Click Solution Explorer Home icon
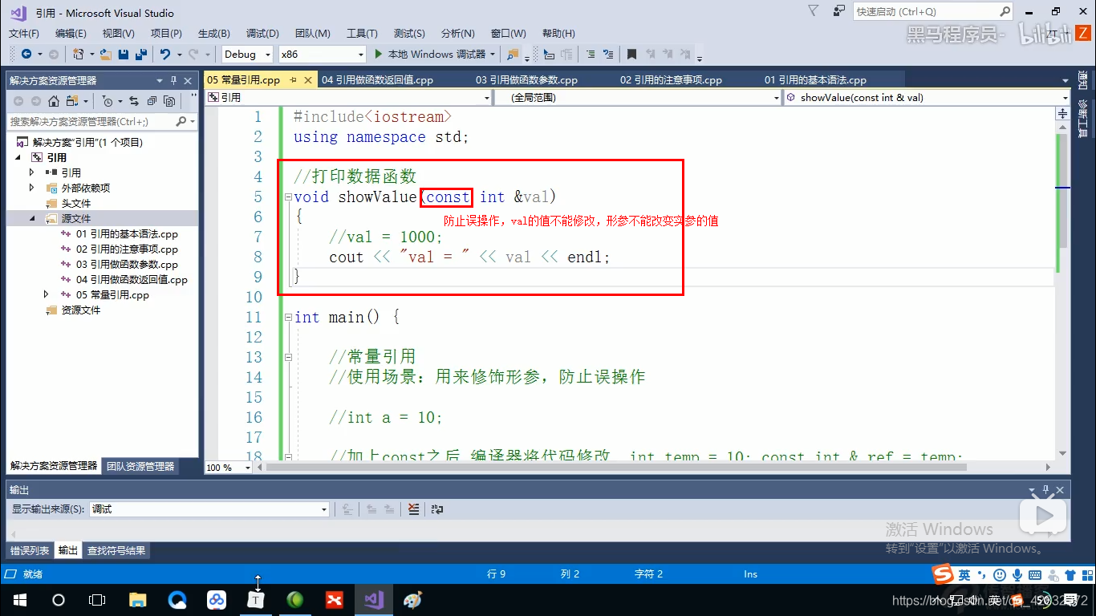The height and width of the screenshot is (616, 1096). click(54, 101)
